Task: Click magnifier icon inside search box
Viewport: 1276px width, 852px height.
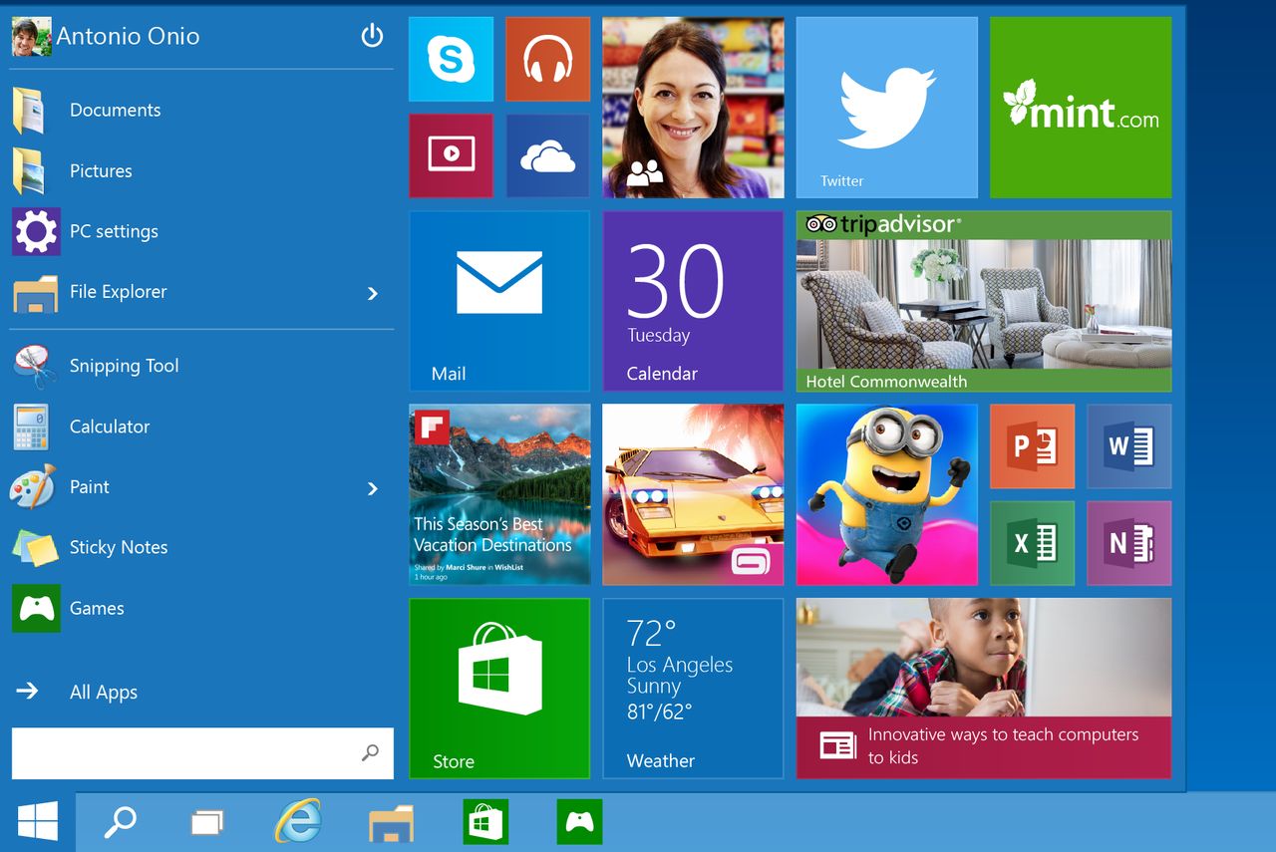Action: (x=370, y=753)
